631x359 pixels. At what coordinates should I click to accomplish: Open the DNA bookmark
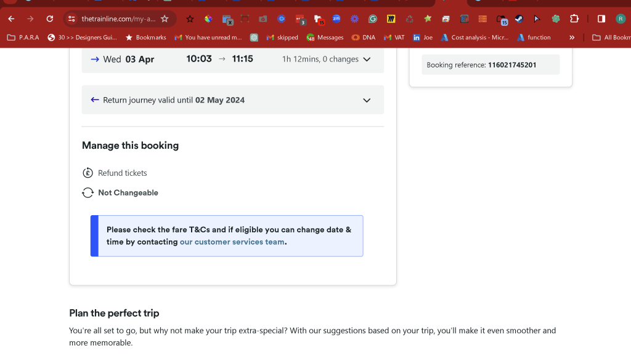pyautogui.click(x=364, y=37)
